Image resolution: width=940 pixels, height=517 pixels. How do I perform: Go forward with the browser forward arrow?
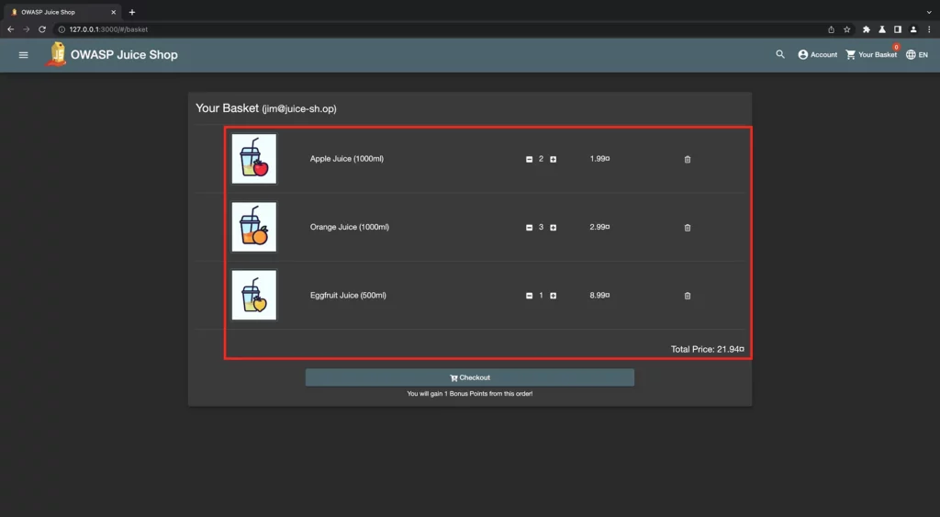pos(27,29)
